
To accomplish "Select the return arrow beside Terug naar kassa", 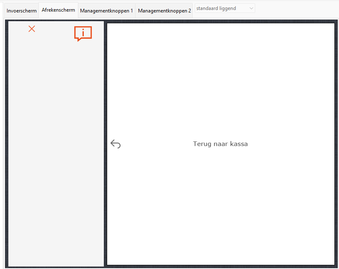I will click(x=116, y=144).
